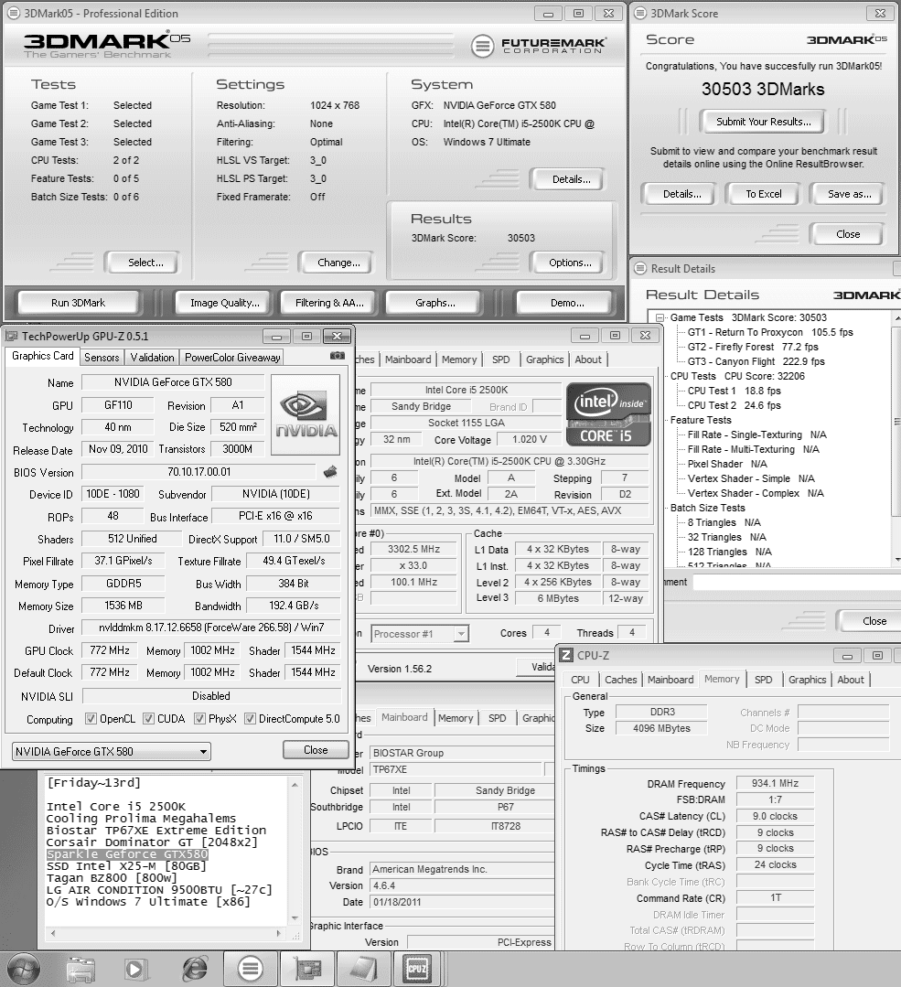The image size is (901, 987).
Task: Open the NVIDIA GeForce GTX 580 dropdown
Action: coord(112,751)
